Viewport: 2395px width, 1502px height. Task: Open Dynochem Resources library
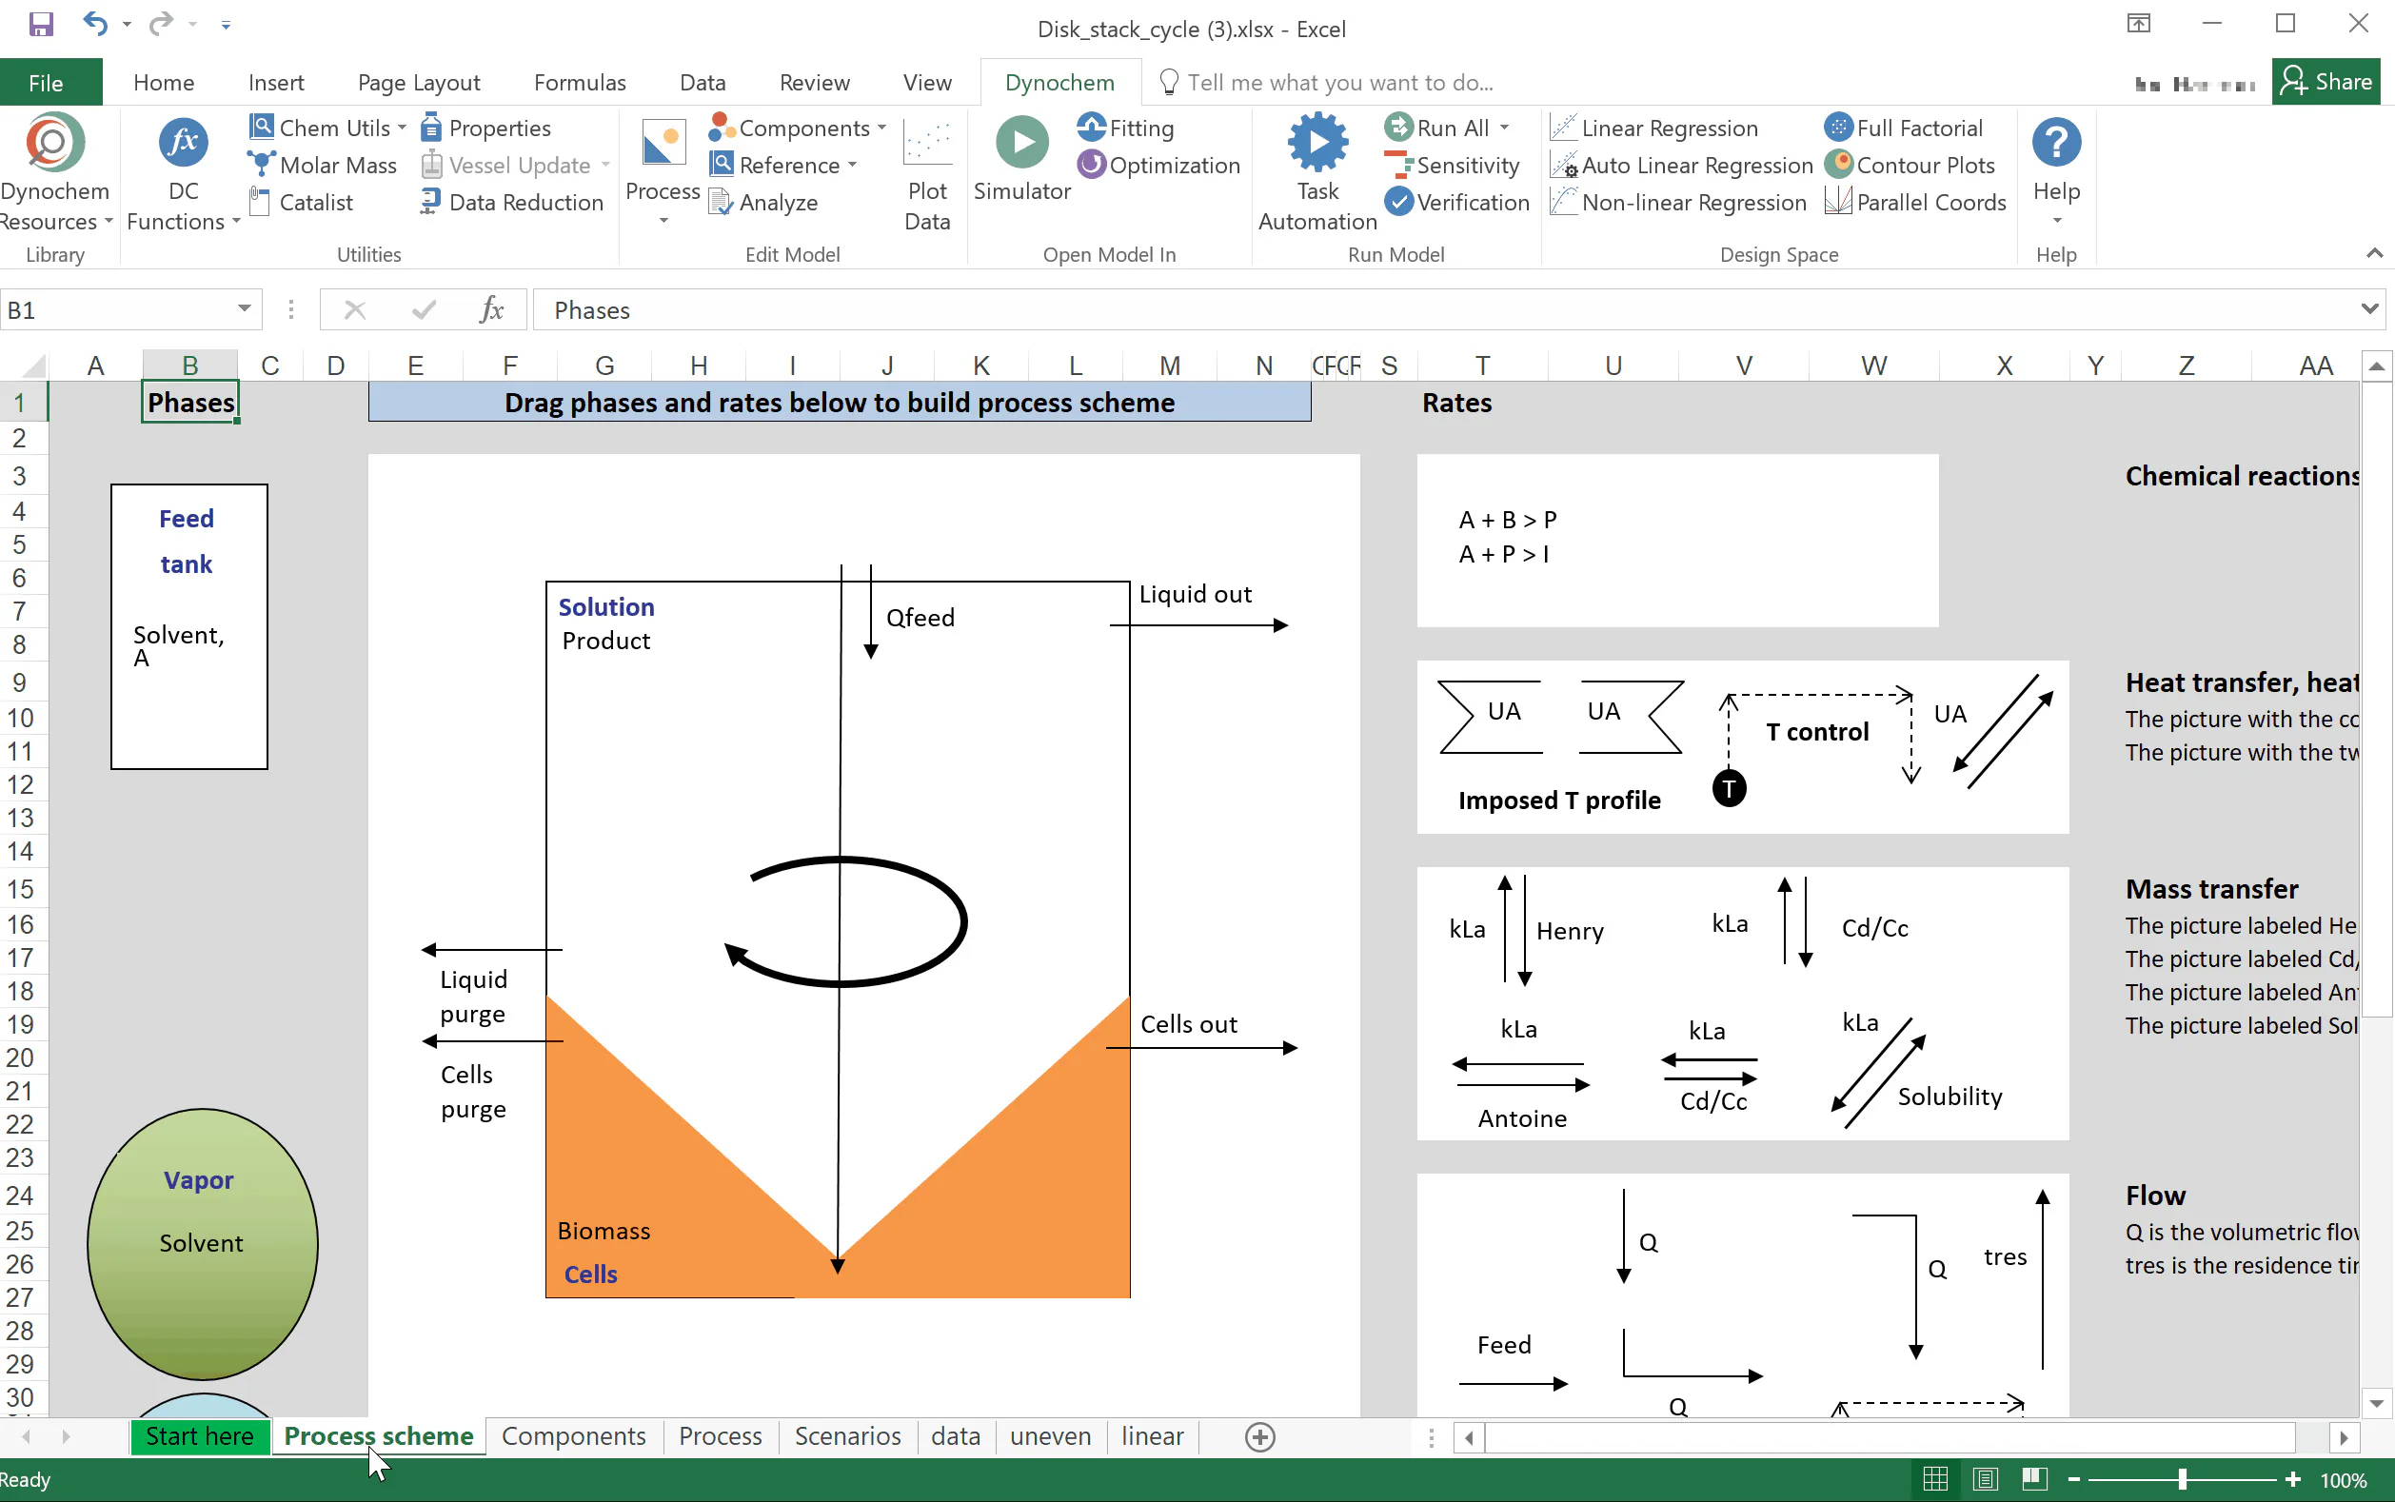pos(54,173)
